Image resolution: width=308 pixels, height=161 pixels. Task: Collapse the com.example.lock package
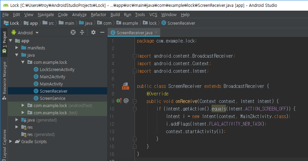(x=23, y=62)
